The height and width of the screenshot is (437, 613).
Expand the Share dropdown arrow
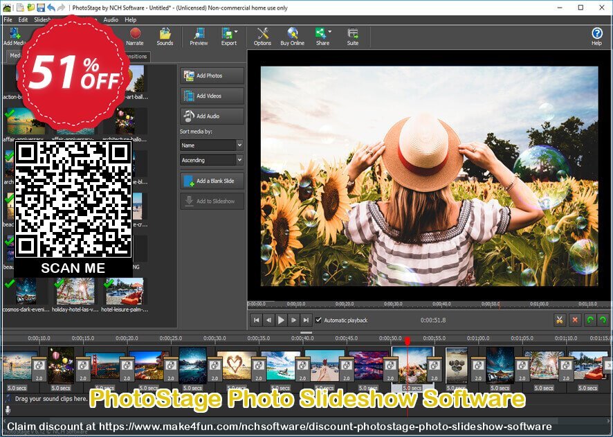pyautogui.click(x=329, y=32)
